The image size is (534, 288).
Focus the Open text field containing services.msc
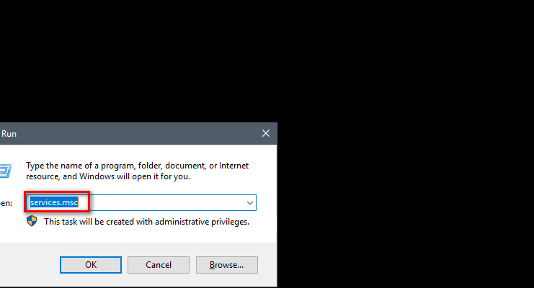point(141,203)
